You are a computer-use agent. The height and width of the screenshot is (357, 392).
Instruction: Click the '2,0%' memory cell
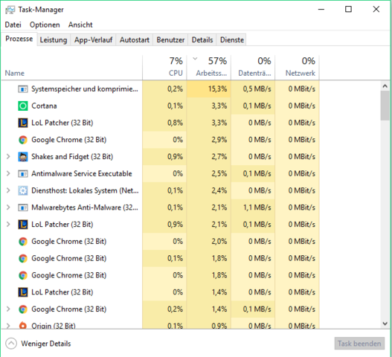pyautogui.click(x=209, y=242)
